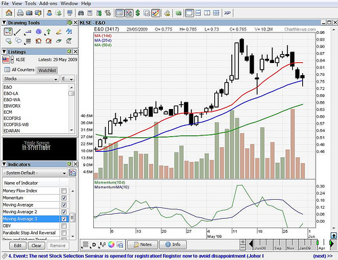Open the color wheel chart settings icon

[x=111, y=244]
